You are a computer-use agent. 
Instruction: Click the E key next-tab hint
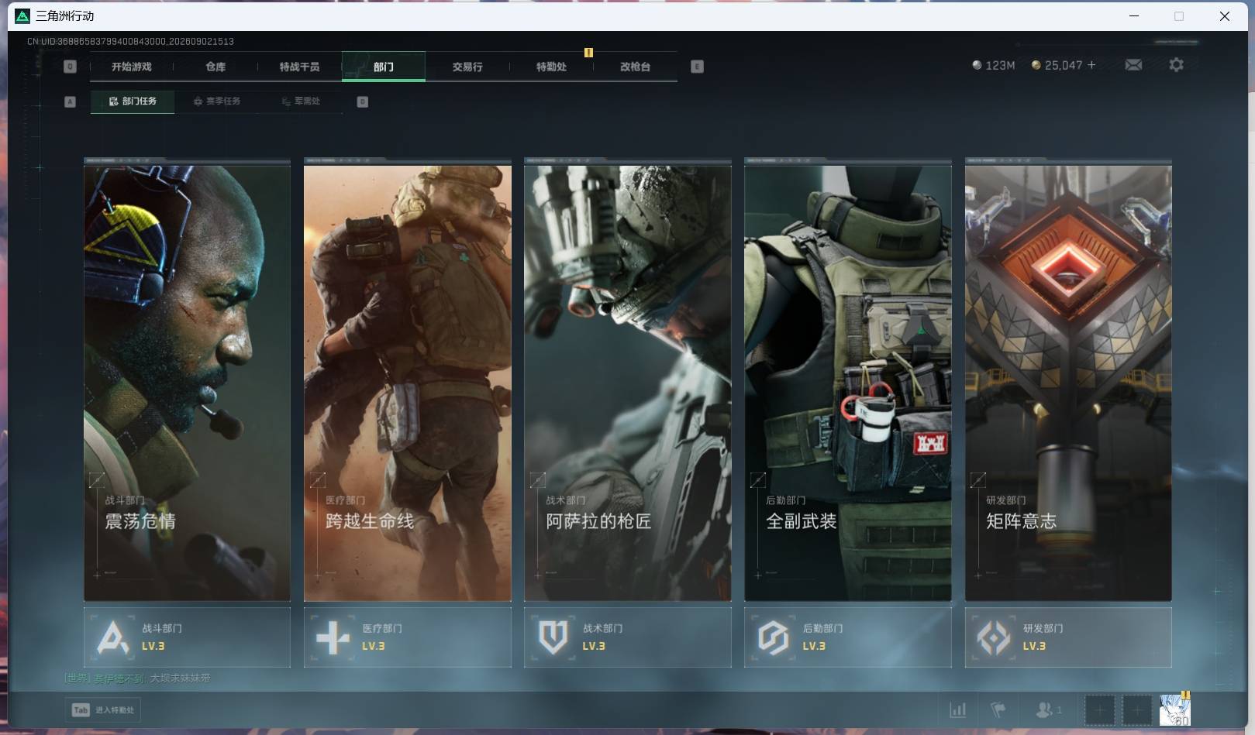click(x=697, y=67)
